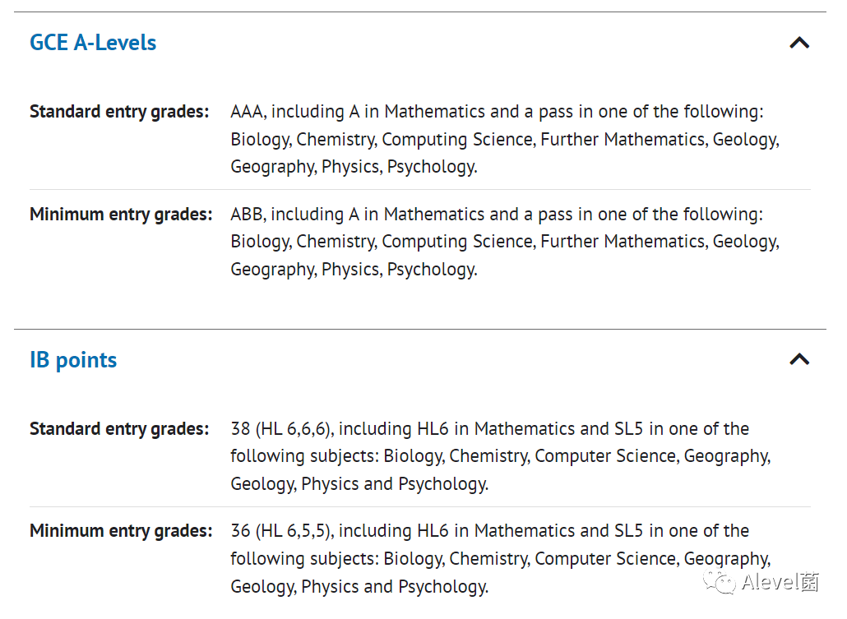Click the '36 (HL 6,5,5)' requirement text
The height and width of the screenshot is (619, 847).
pos(283,530)
